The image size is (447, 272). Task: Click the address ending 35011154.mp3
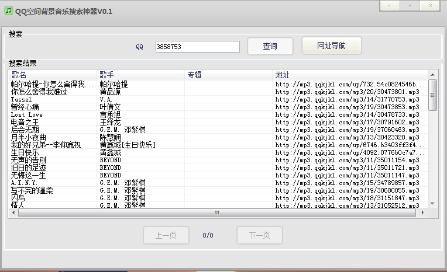click(347, 160)
